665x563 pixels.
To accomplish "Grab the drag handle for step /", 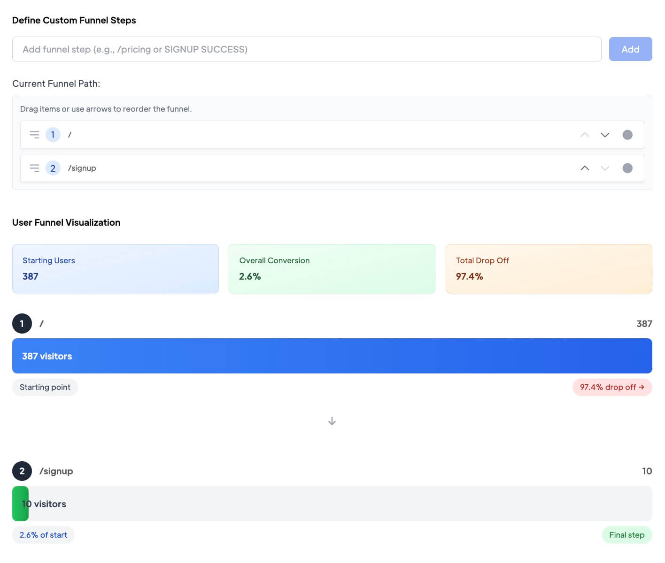I will click(34, 135).
